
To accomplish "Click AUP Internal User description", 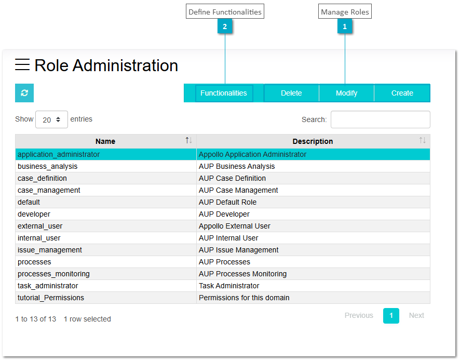I will 313,238.
